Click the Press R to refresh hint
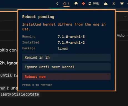The width and height of the screenshot is (128, 106). click(37, 85)
